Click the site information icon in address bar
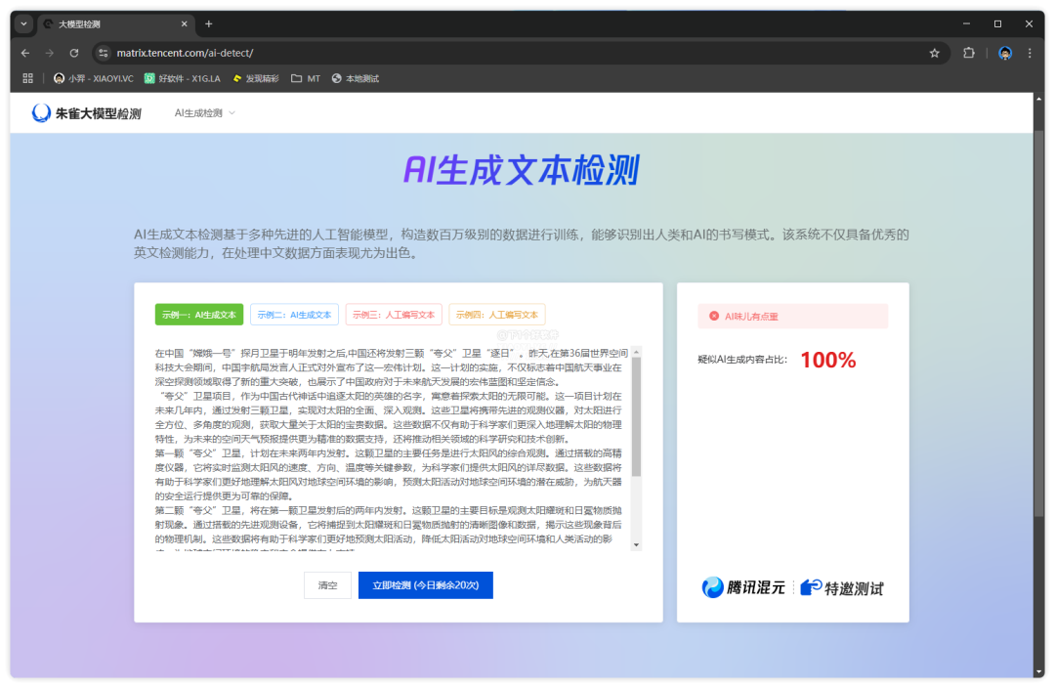 [x=104, y=53]
